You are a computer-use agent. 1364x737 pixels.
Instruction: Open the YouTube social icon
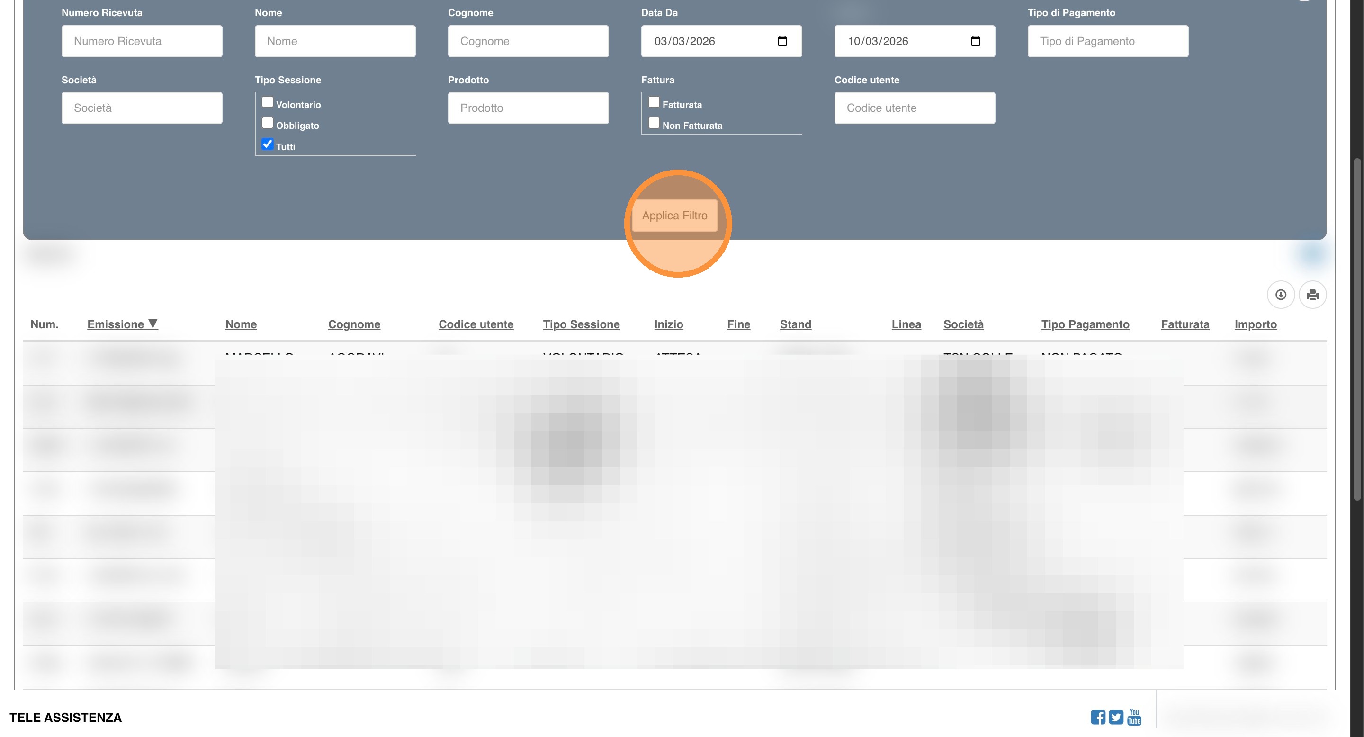tap(1134, 717)
